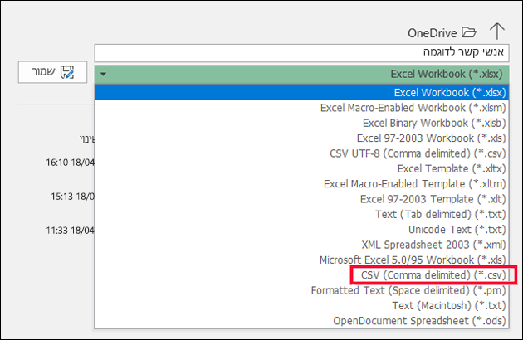Screen dimensions: 523x340
Task: Choose Microsoft Excel 5.0/95 Workbook (*.xls)
Action: (x=301, y=260)
